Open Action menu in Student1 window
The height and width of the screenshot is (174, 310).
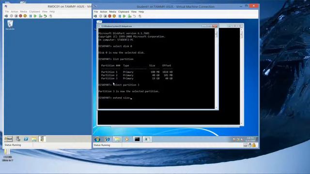[x=103, y=12]
